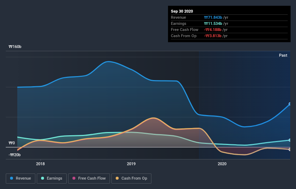Click the ₩11.534b earnings value
The width and height of the screenshot is (296, 189).
point(213,23)
